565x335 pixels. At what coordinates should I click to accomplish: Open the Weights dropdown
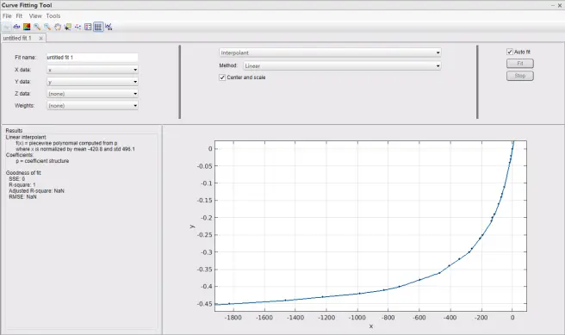tap(92, 106)
